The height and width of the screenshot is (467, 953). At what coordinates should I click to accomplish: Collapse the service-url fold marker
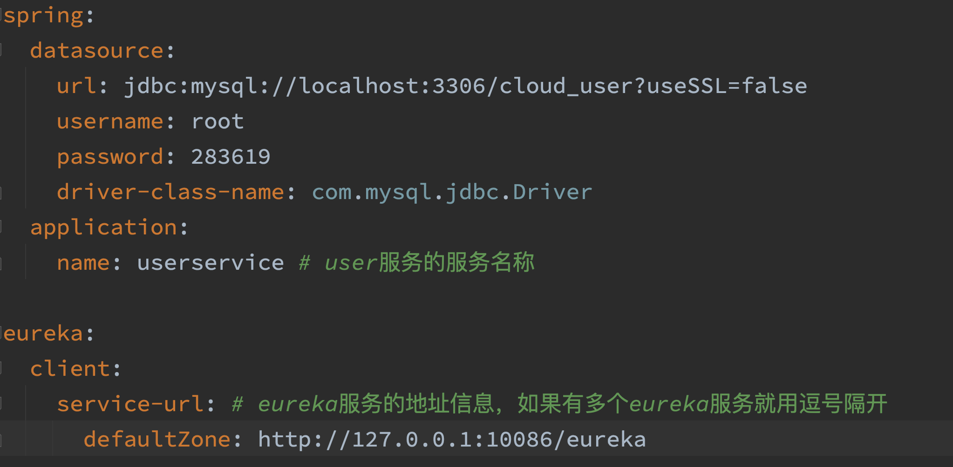click(2, 404)
